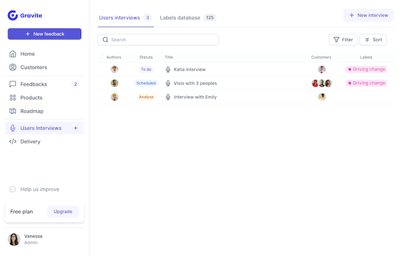This screenshot has width=409, height=256.
Task: Click the Feedbacks count badge 2
Action: tap(75, 84)
